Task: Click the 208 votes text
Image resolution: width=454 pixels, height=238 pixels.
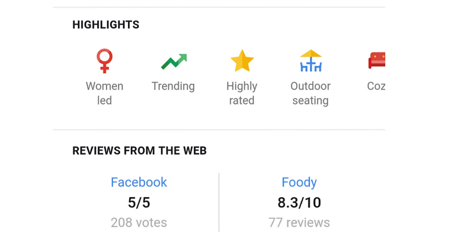Action: (x=139, y=223)
